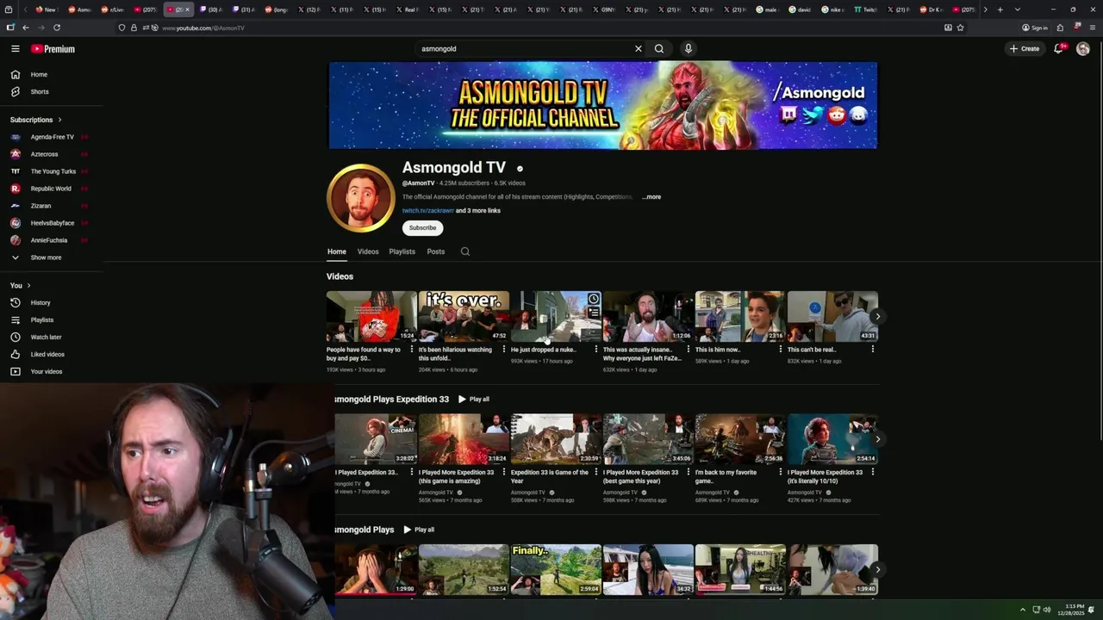
Task: Select the channel Home tab
Action: coord(336,252)
